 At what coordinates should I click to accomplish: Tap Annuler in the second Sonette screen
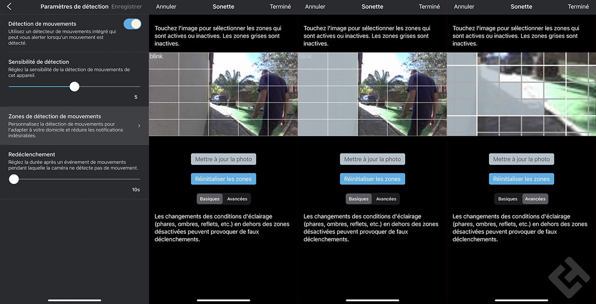click(x=315, y=7)
